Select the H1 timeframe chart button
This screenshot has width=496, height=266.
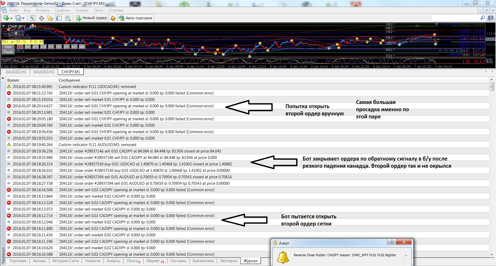pyautogui.click(x=51, y=47)
